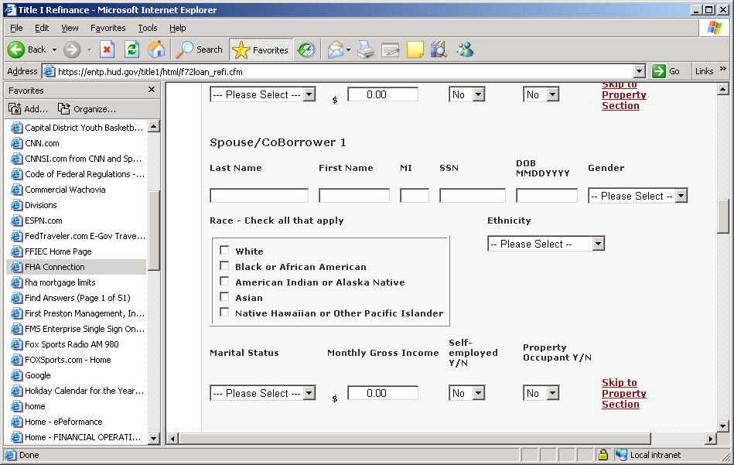Screen dimensions: 734x465
Task: Click the Refresh page icon
Action: point(131,50)
